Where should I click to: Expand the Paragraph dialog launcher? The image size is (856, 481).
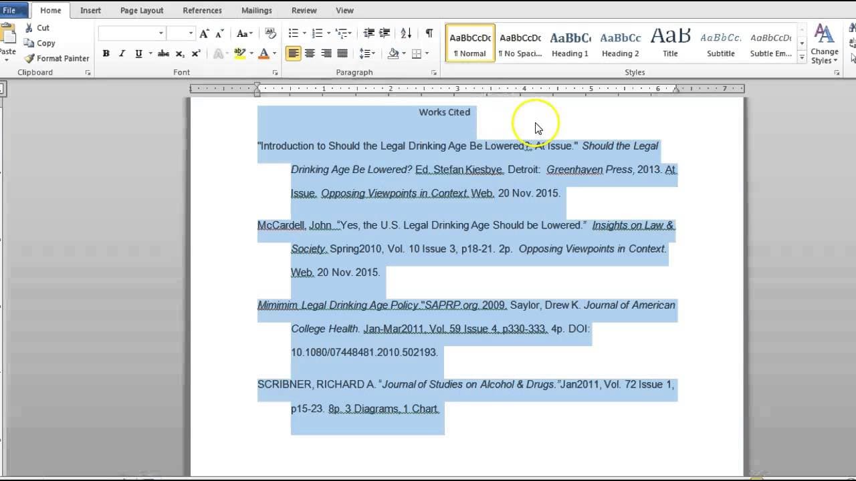coord(433,72)
